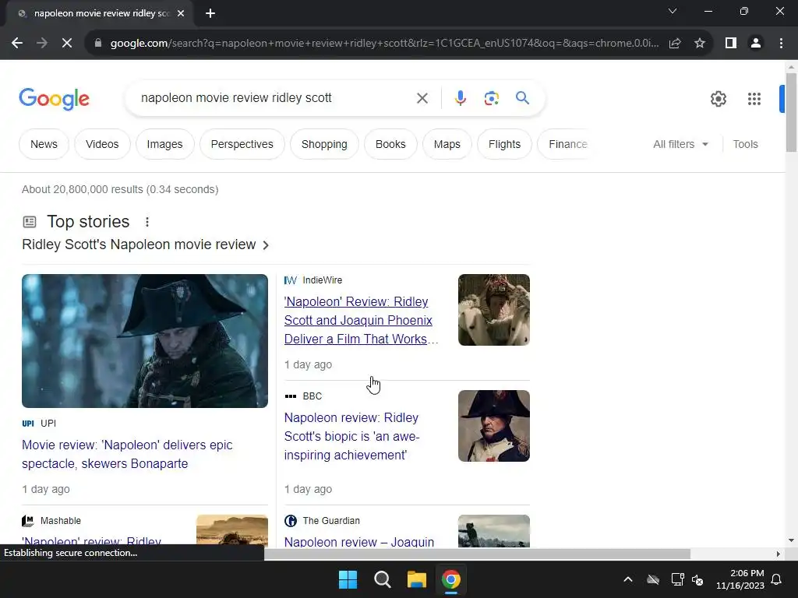Click the horizontal scrollbar thumb
This screenshot has height=598, width=798.
coord(477,554)
